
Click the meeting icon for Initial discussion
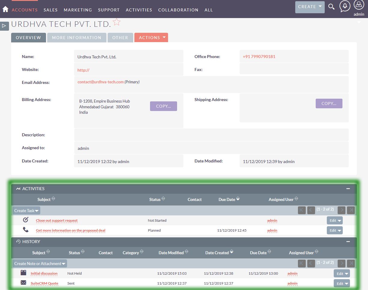tap(23, 273)
